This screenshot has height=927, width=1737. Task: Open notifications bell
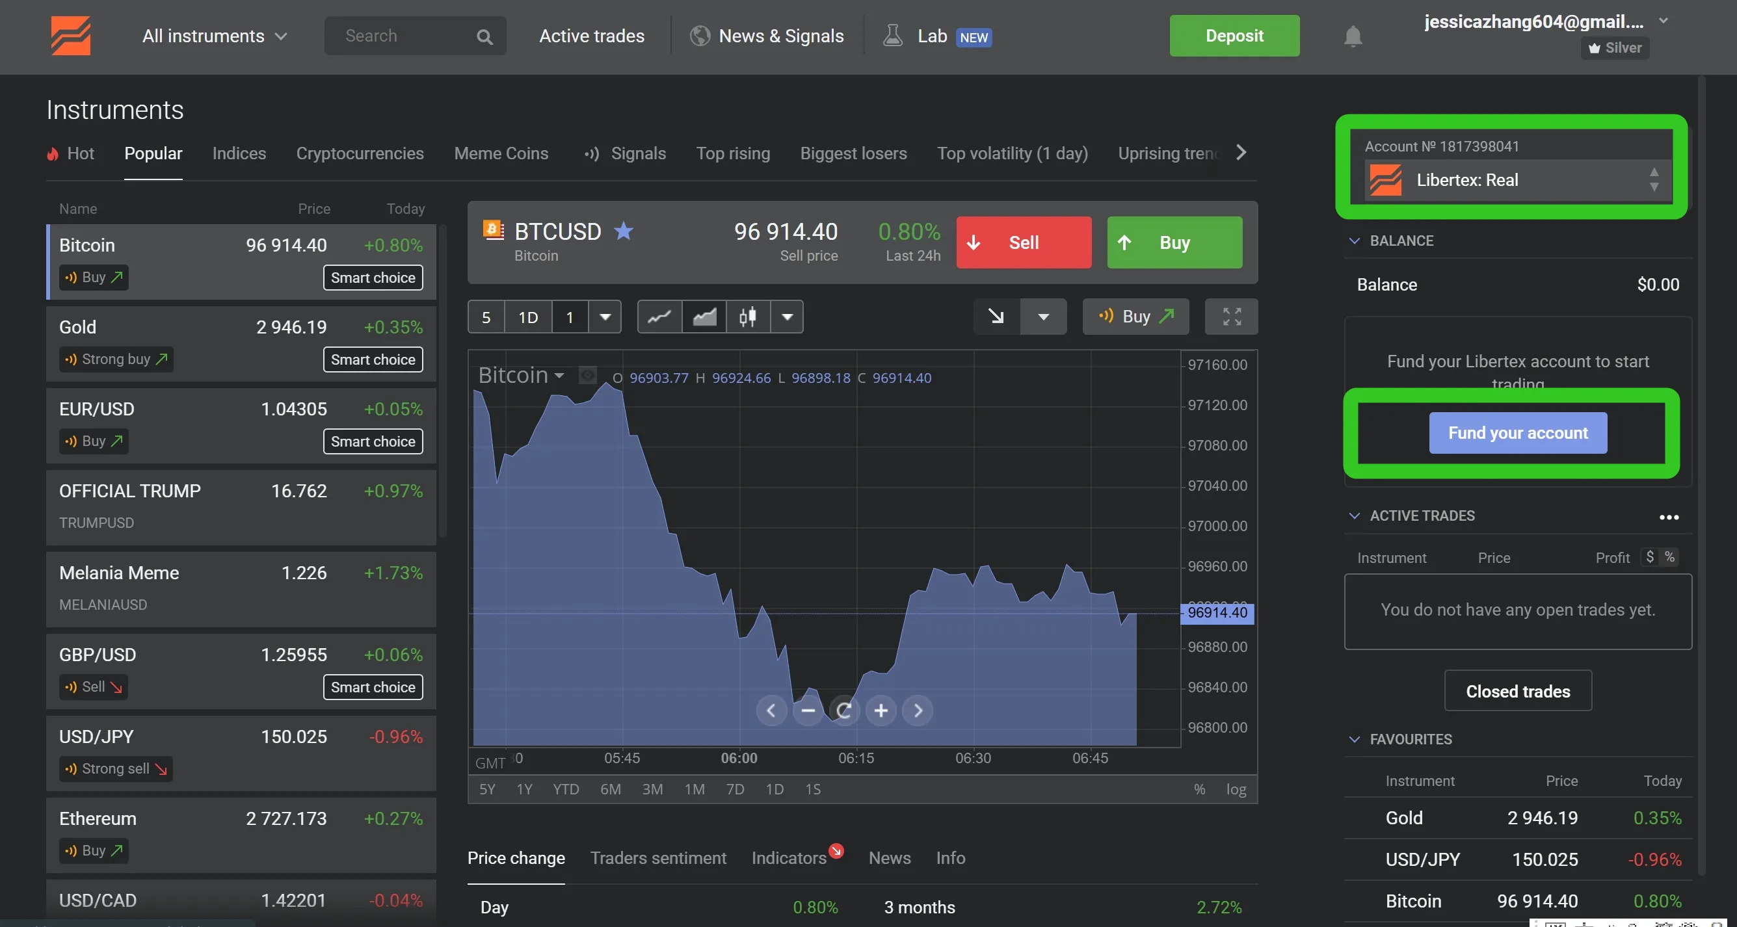pyautogui.click(x=1353, y=36)
